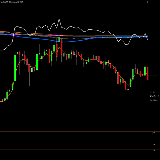Image resolution: width=160 pixels, height=160 pixels.
Task: Click the volume label 'V: 0.78 X'
Action: pos(154,96)
